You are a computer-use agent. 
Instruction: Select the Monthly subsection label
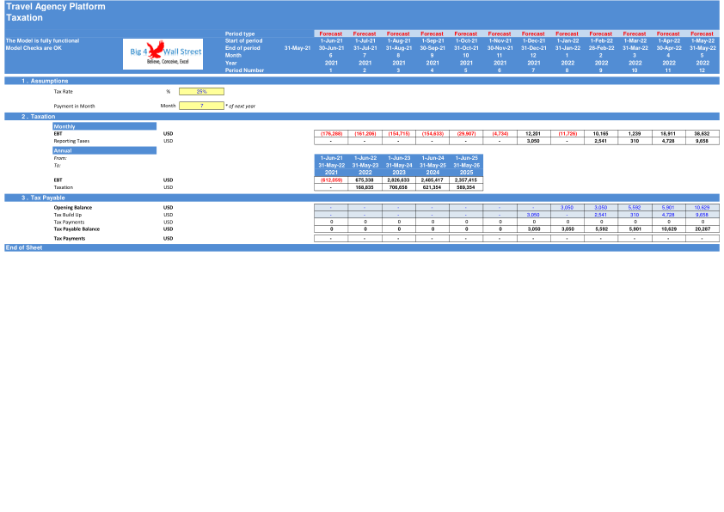pos(104,126)
